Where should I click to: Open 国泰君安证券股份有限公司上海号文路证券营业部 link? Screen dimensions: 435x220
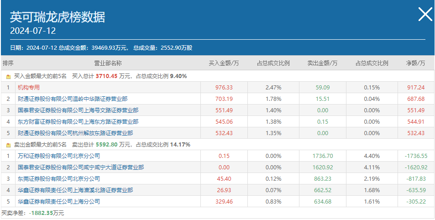(x=78, y=110)
